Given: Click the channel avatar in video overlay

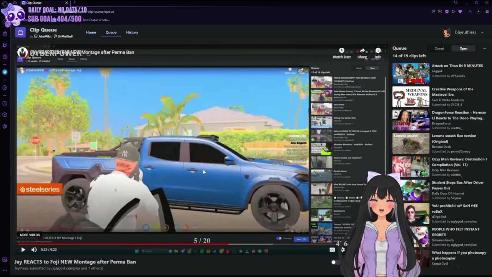Looking at the screenshot, I should tap(22, 52).
